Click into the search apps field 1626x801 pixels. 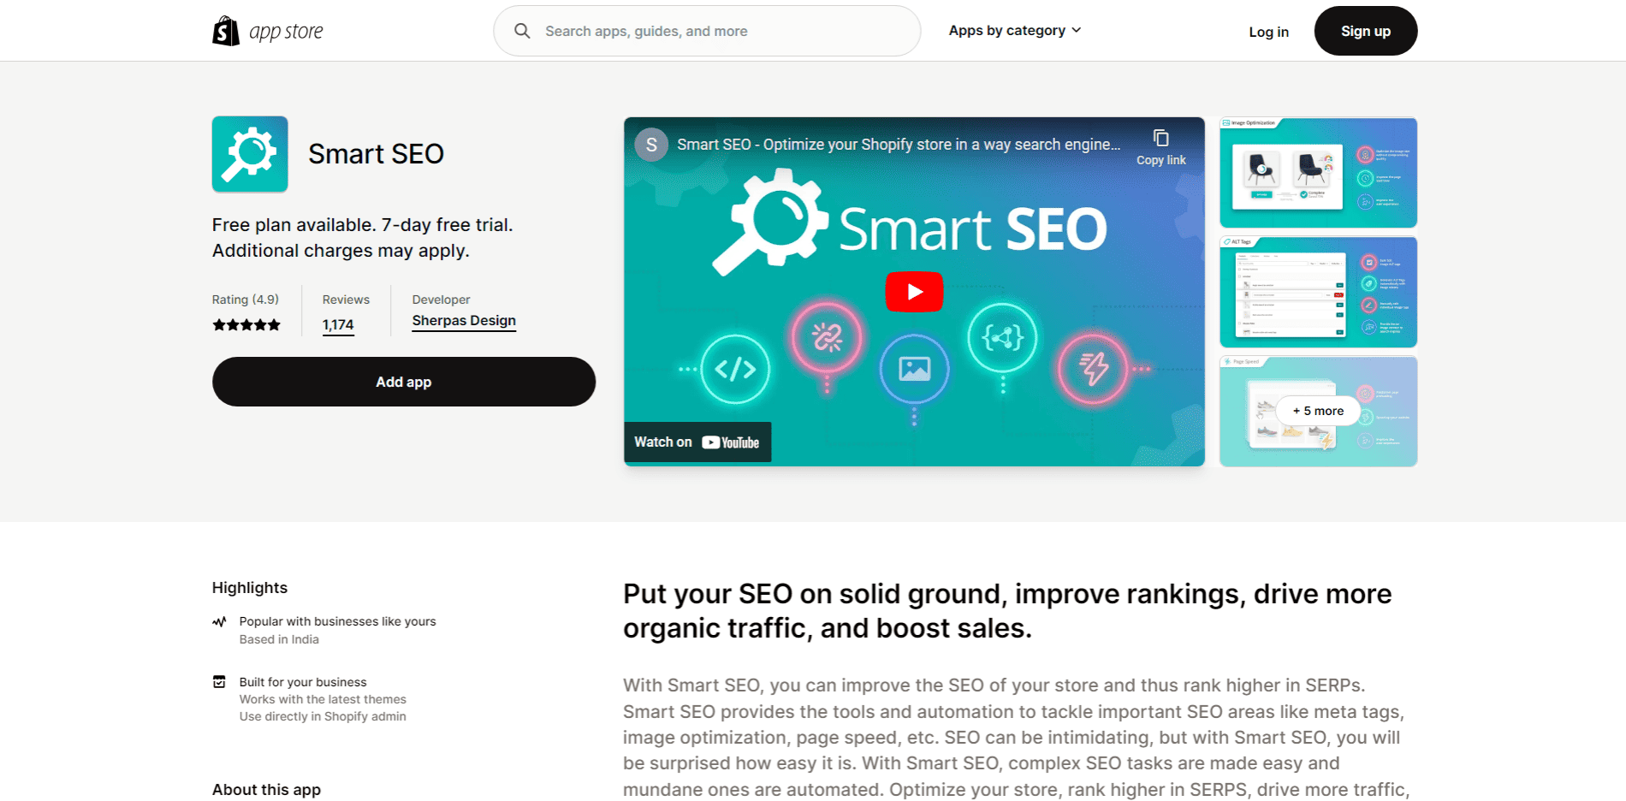[x=707, y=31]
